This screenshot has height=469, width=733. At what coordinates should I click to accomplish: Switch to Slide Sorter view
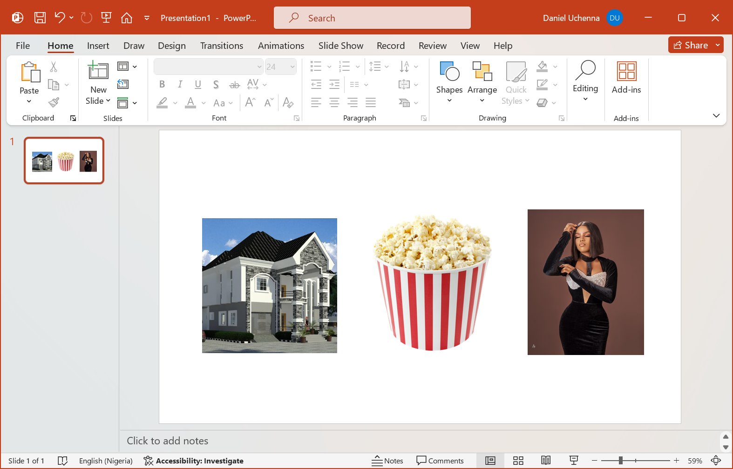pyautogui.click(x=518, y=461)
